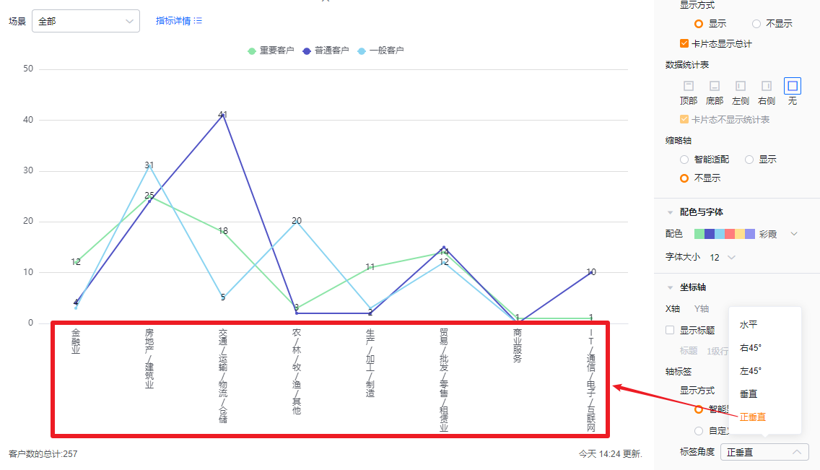Select the 顶部 table position icon

point(688,86)
